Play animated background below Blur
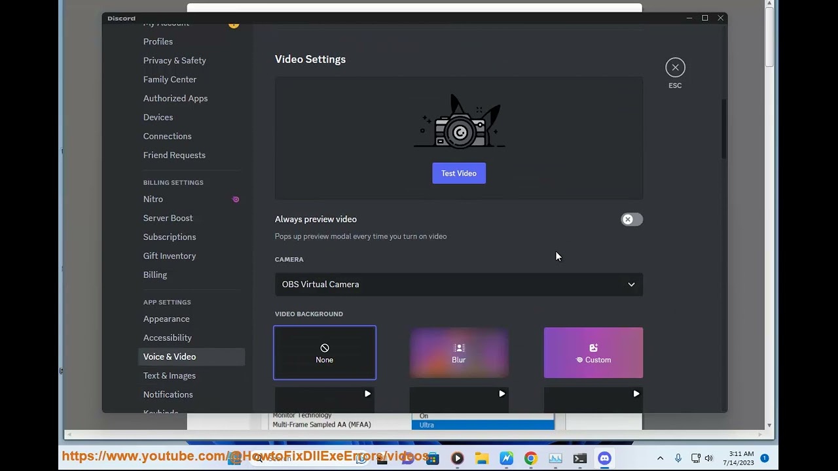This screenshot has width=838, height=471. click(x=501, y=394)
